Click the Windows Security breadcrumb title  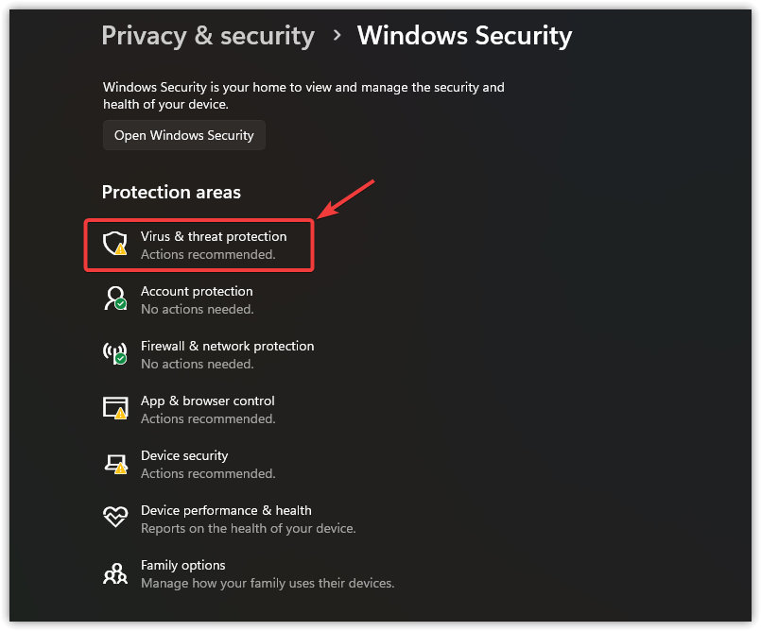(x=464, y=35)
